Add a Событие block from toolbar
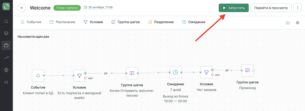The height and width of the screenshot is (111, 305). coord(31,22)
